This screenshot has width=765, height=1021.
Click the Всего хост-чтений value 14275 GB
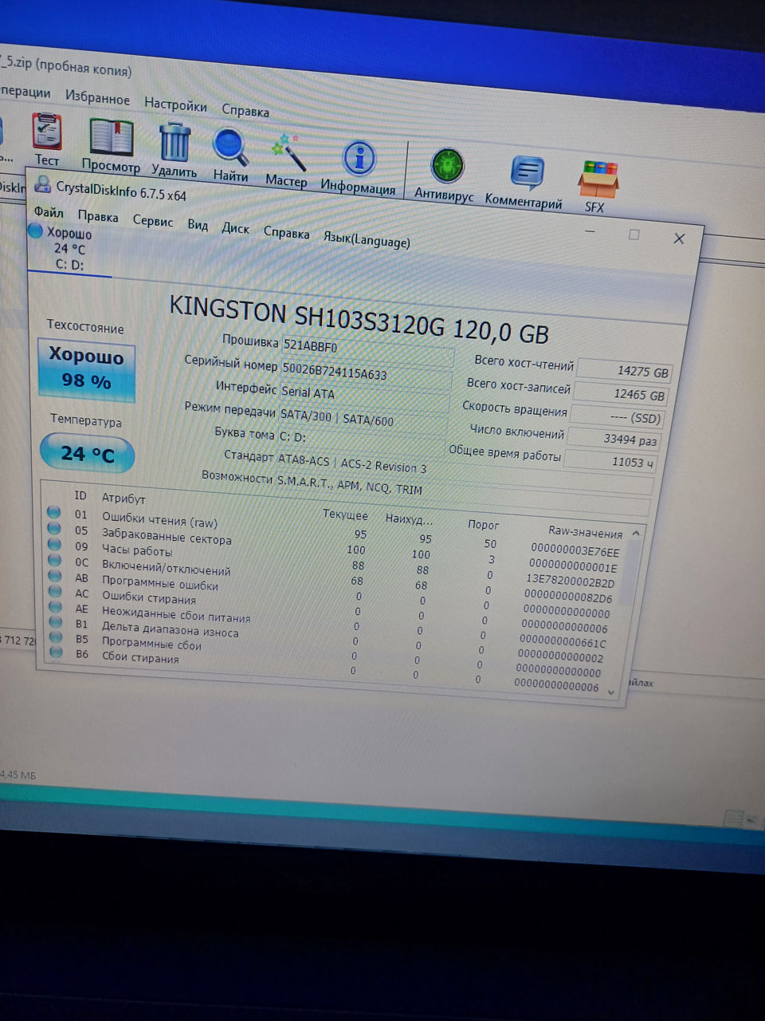tap(626, 371)
